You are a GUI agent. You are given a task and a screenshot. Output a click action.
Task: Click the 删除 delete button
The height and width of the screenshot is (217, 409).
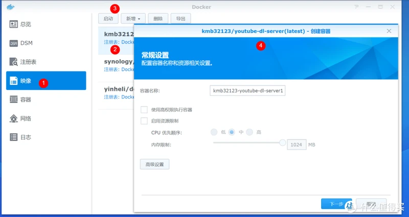pos(158,18)
